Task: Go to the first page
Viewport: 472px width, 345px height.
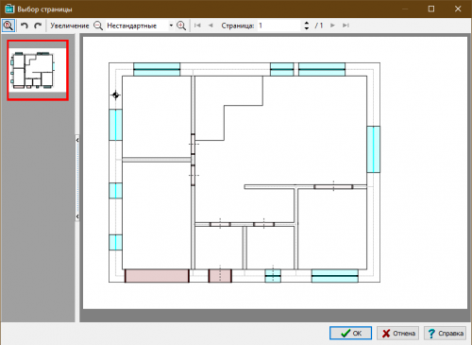Action: [x=197, y=26]
